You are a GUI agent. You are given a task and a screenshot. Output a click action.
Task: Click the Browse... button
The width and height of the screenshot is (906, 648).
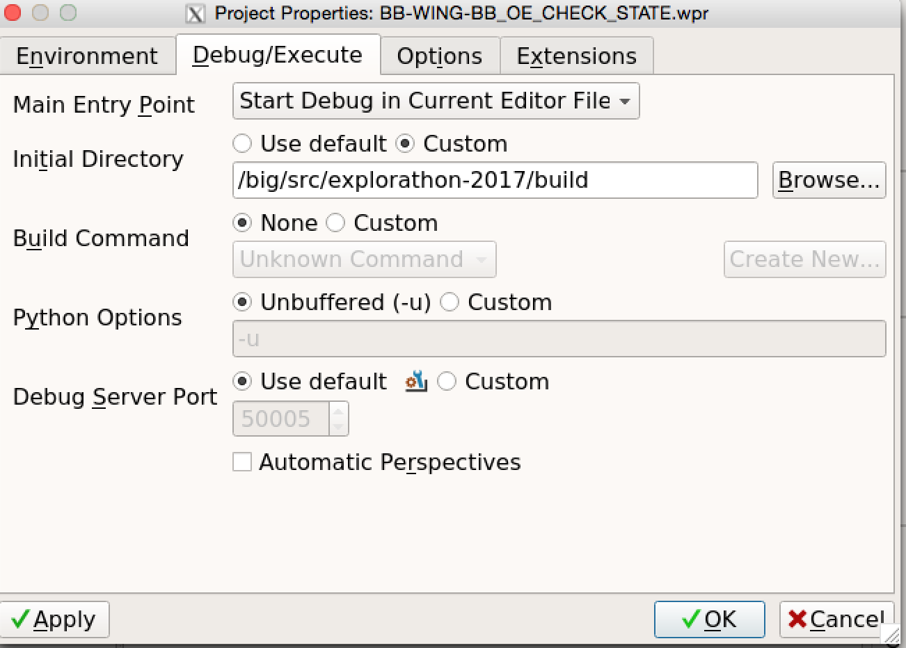coord(829,180)
